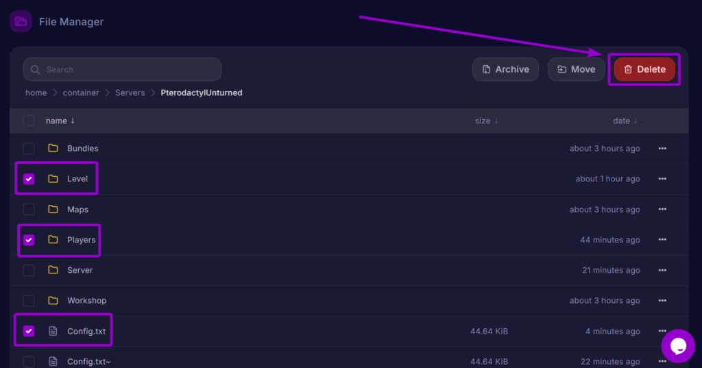Screen dimensions: 702x368
Task: Open the options menu for Players
Action: [662, 240]
